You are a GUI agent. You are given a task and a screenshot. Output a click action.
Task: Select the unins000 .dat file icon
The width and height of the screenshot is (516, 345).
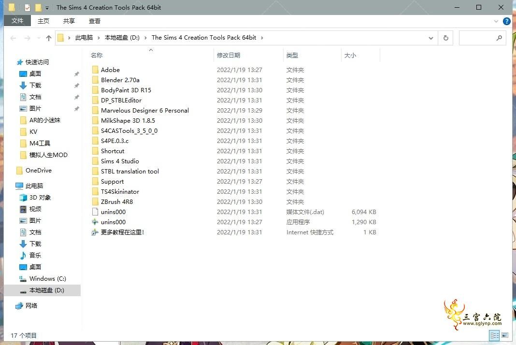(95, 212)
